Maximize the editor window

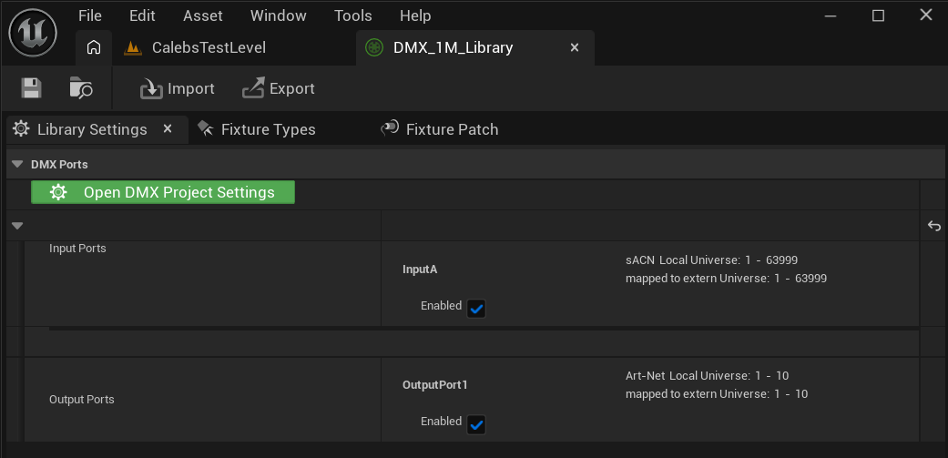[x=878, y=16]
